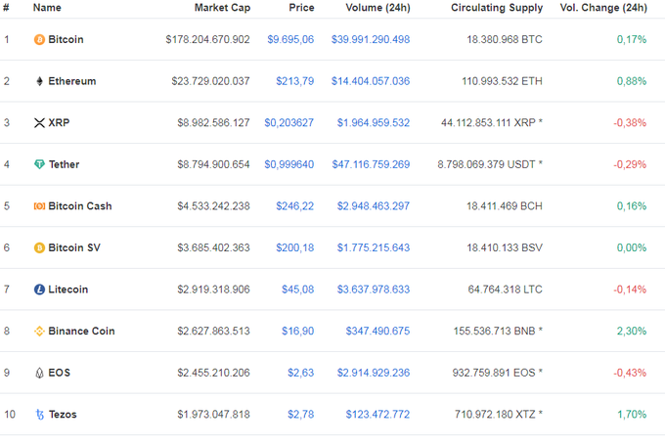Screen dimensions: 665x445
Task: Click Tezos volume $123.472.772
Action: tap(377, 415)
